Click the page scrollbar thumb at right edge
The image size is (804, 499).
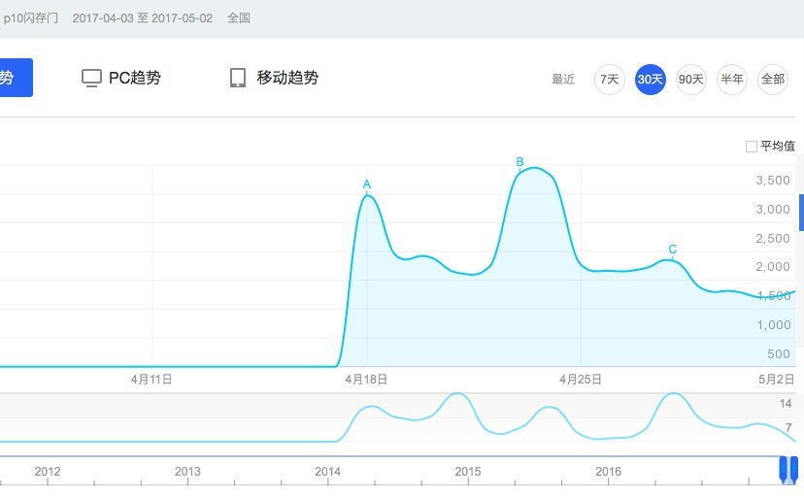[801, 213]
